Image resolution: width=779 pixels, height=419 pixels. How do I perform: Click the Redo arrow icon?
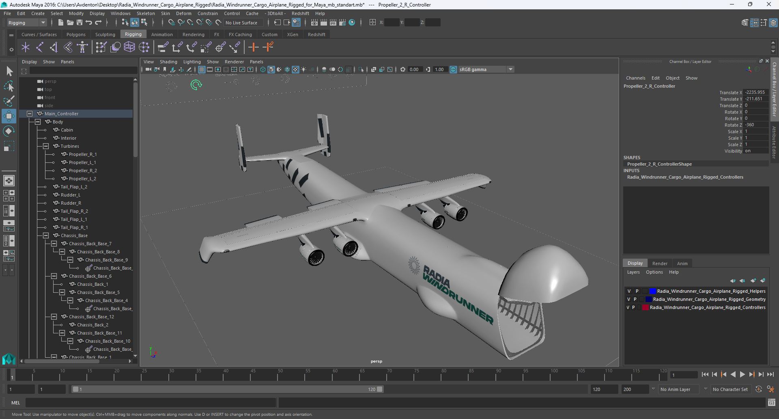pos(98,23)
